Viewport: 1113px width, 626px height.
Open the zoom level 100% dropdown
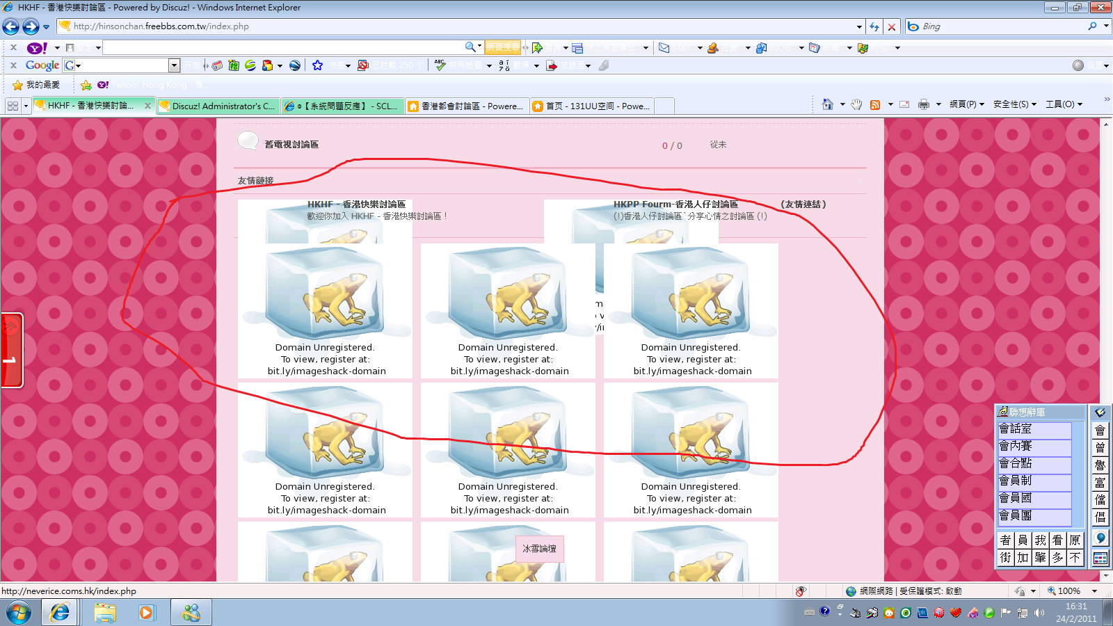1094,591
